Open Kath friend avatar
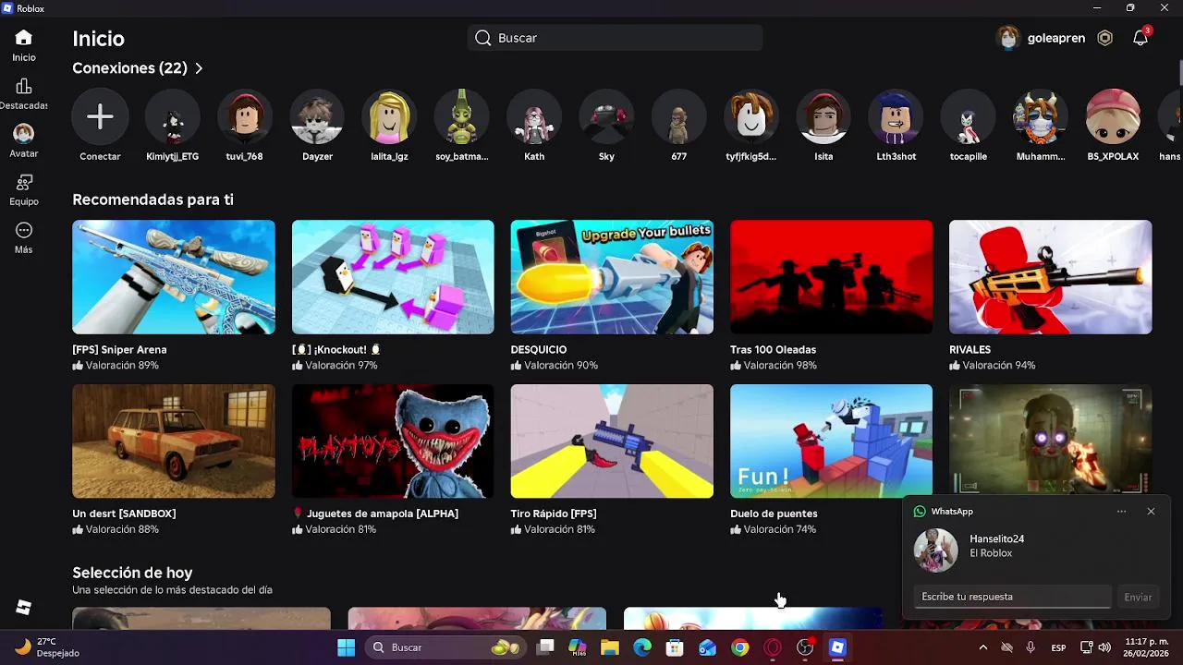 pos(534,117)
